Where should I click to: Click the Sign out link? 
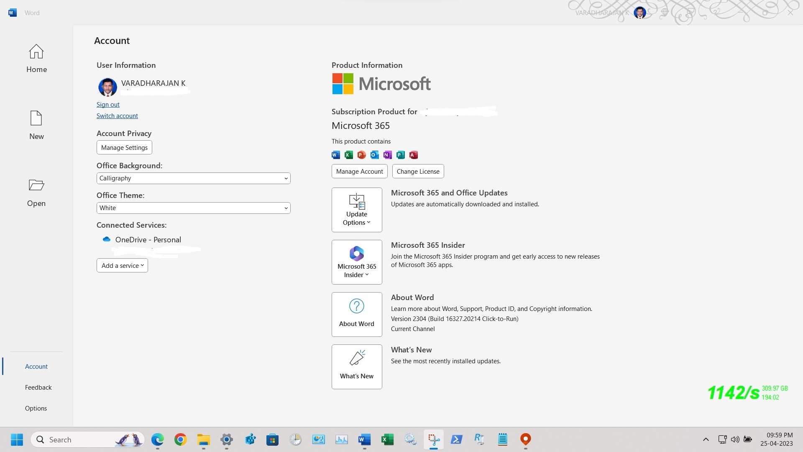click(x=108, y=104)
